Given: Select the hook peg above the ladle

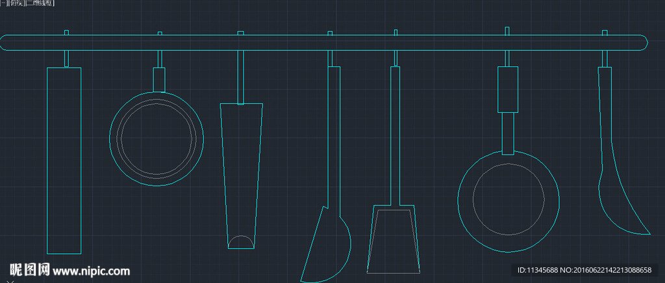Looking at the screenshot, I should coord(605,32).
